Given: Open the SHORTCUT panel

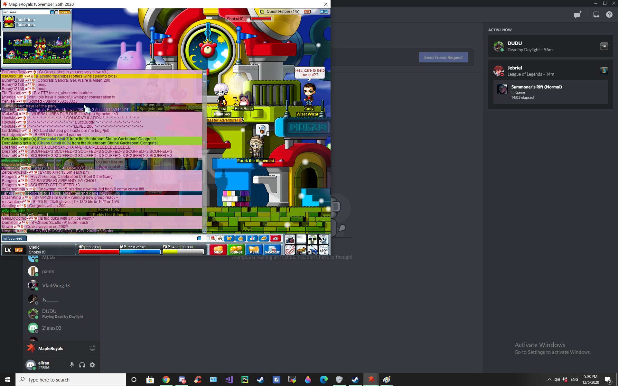Looking at the screenshot, I should (x=272, y=250).
